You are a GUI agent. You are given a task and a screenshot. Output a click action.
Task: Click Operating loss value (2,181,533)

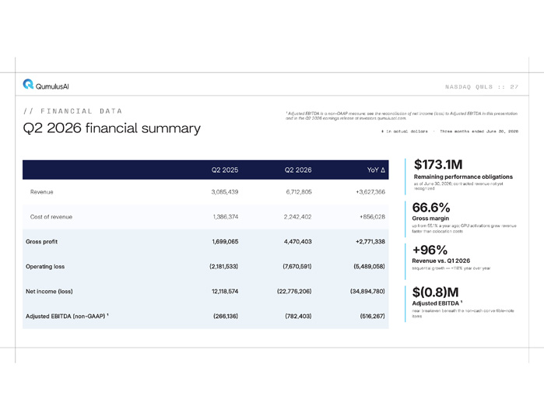click(224, 267)
